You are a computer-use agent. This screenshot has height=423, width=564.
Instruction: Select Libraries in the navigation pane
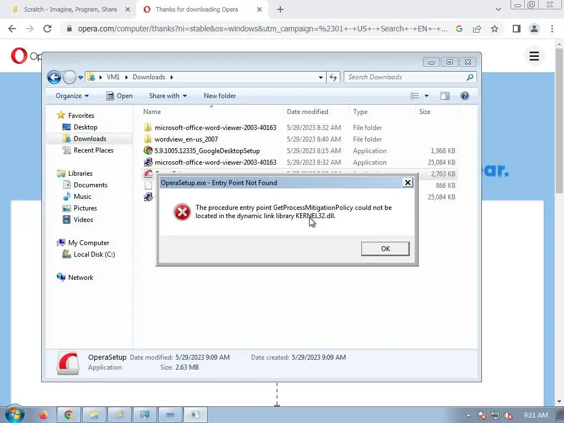tap(80, 173)
